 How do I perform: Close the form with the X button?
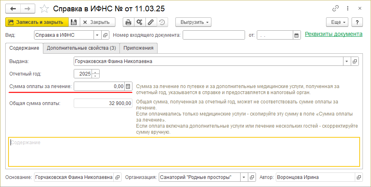(360, 9)
